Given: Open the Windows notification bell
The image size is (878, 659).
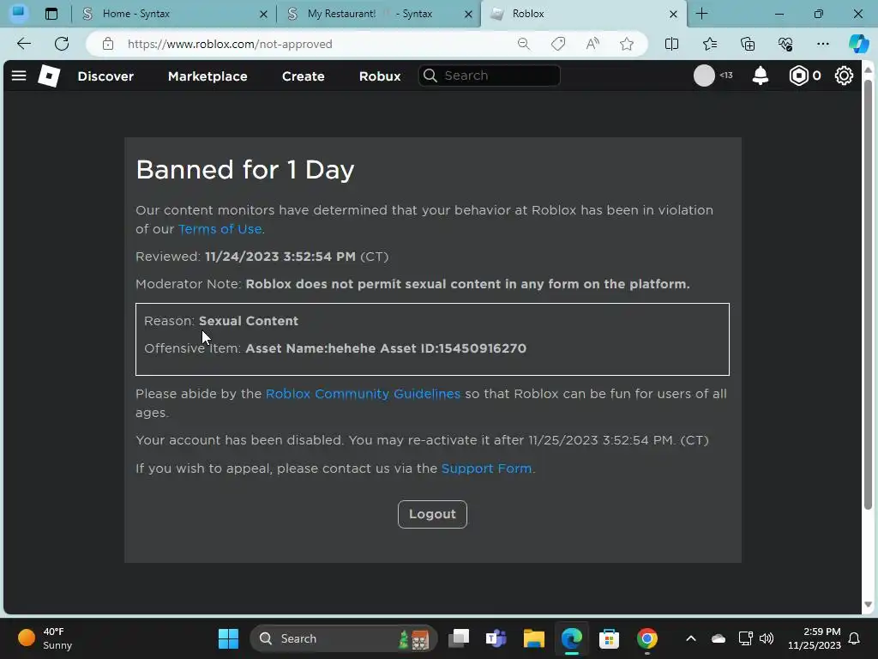Looking at the screenshot, I should point(854,638).
